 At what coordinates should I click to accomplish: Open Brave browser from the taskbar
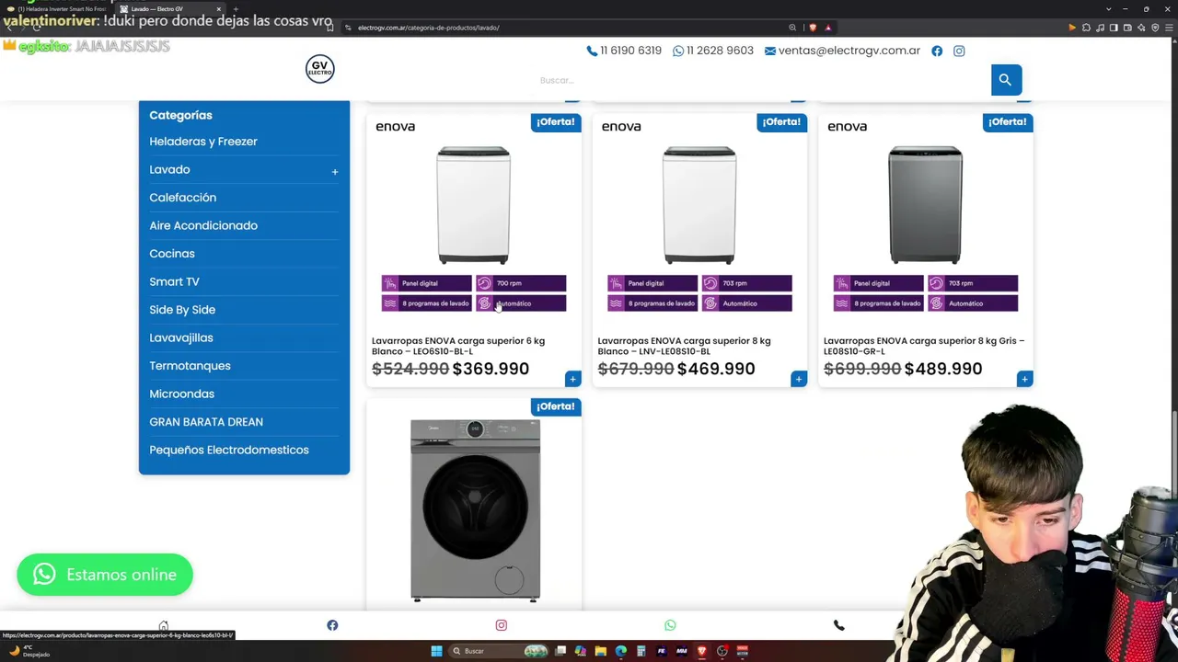pyautogui.click(x=701, y=651)
